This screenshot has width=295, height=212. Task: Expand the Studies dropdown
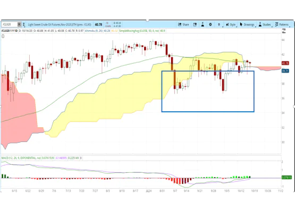(265, 24)
